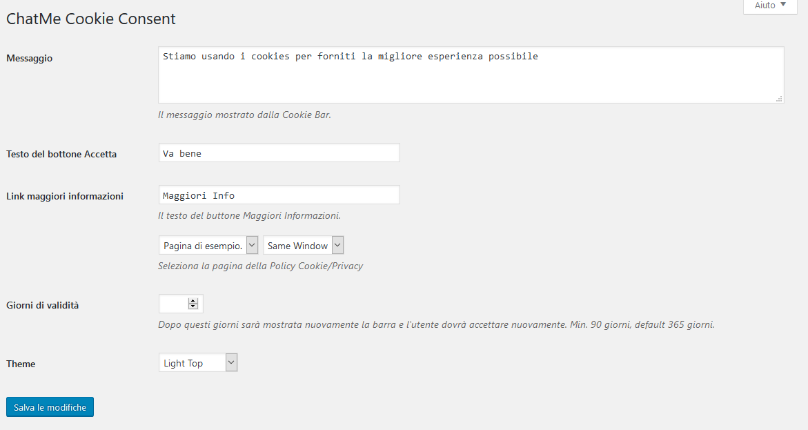This screenshot has width=808, height=430.
Task: Click inside the Messaggio text area
Action: coord(471,75)
